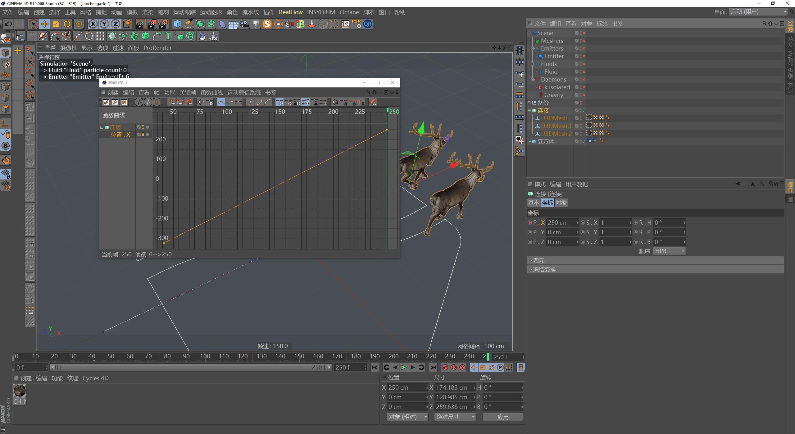Switch to the 对象 attributes tab
Viewport: 795px width, 434px height.
click(x=561, y=203)
